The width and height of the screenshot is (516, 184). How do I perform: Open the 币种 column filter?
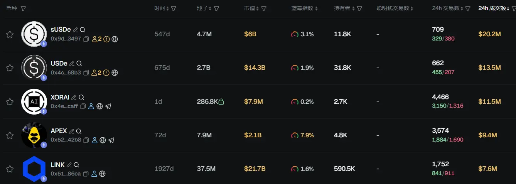click(23, 8)
